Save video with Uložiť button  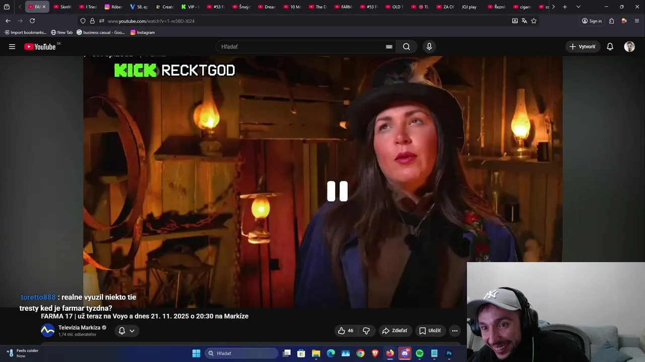point(430,330)
